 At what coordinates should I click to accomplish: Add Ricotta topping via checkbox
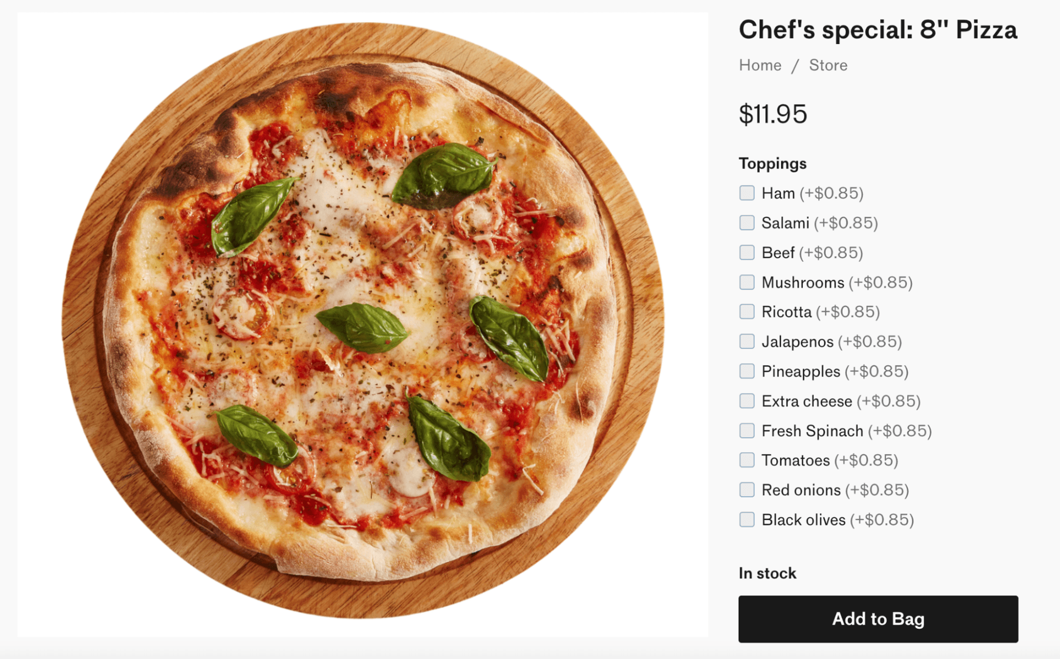(x=747, y=312)
